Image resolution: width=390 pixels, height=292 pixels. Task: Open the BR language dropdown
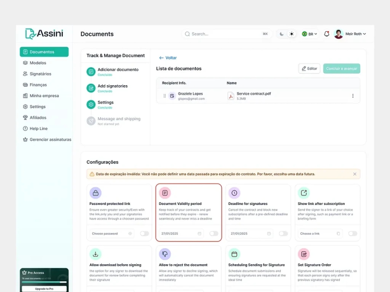(310, 34)
